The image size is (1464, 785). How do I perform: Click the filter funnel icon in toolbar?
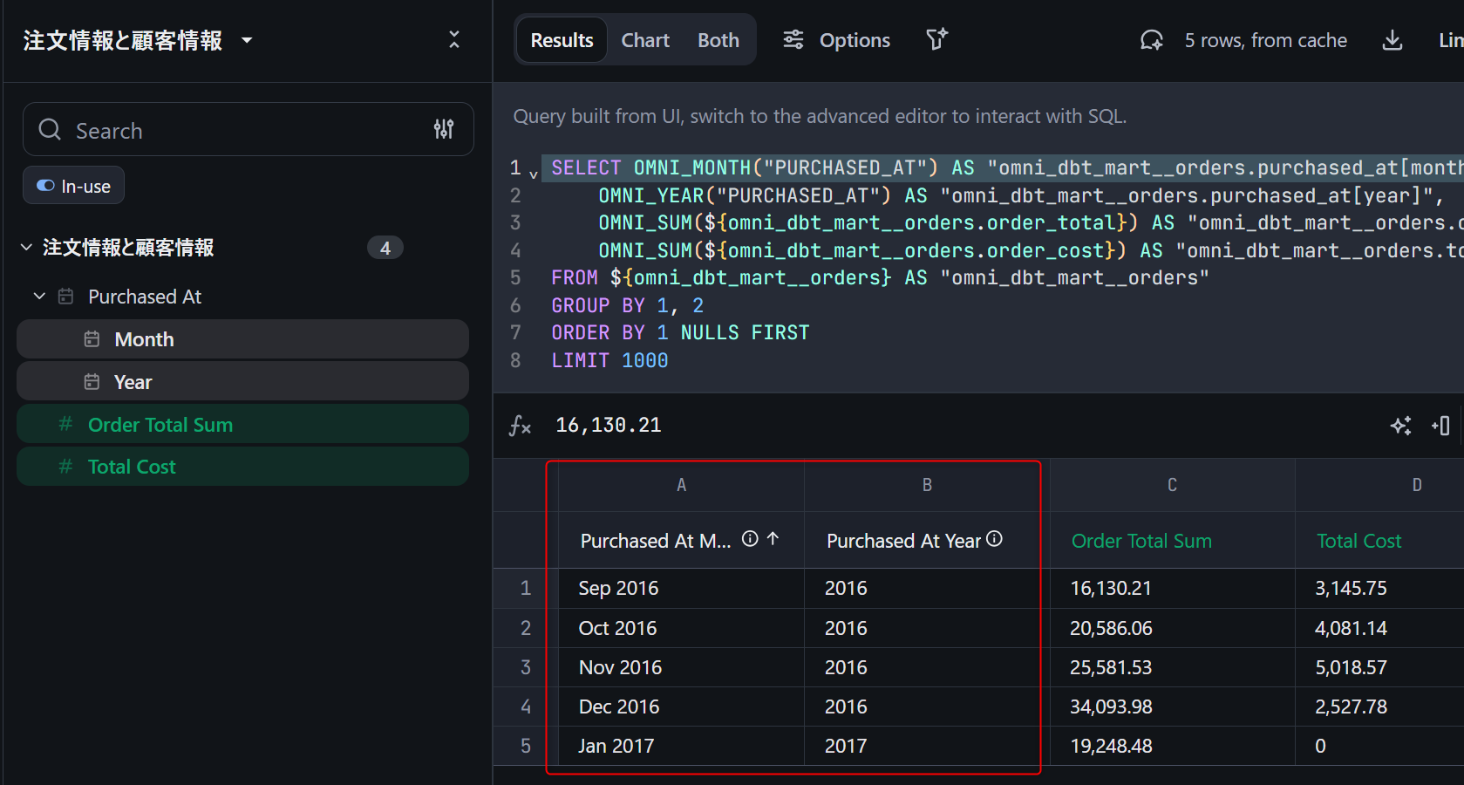(936, 40)
